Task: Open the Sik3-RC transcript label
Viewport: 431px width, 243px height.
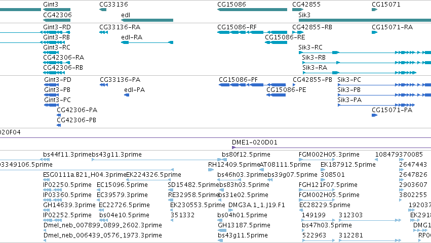Action: (310, 47)
